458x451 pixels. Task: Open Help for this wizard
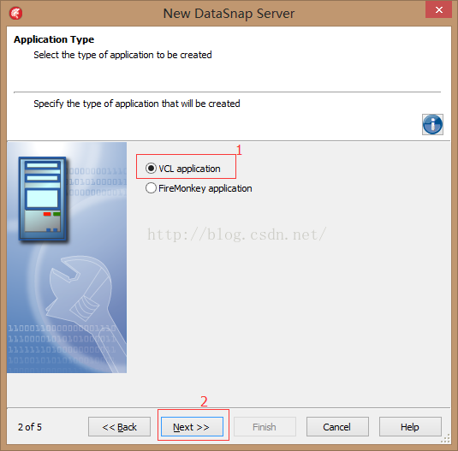click(x=410, y=427)
